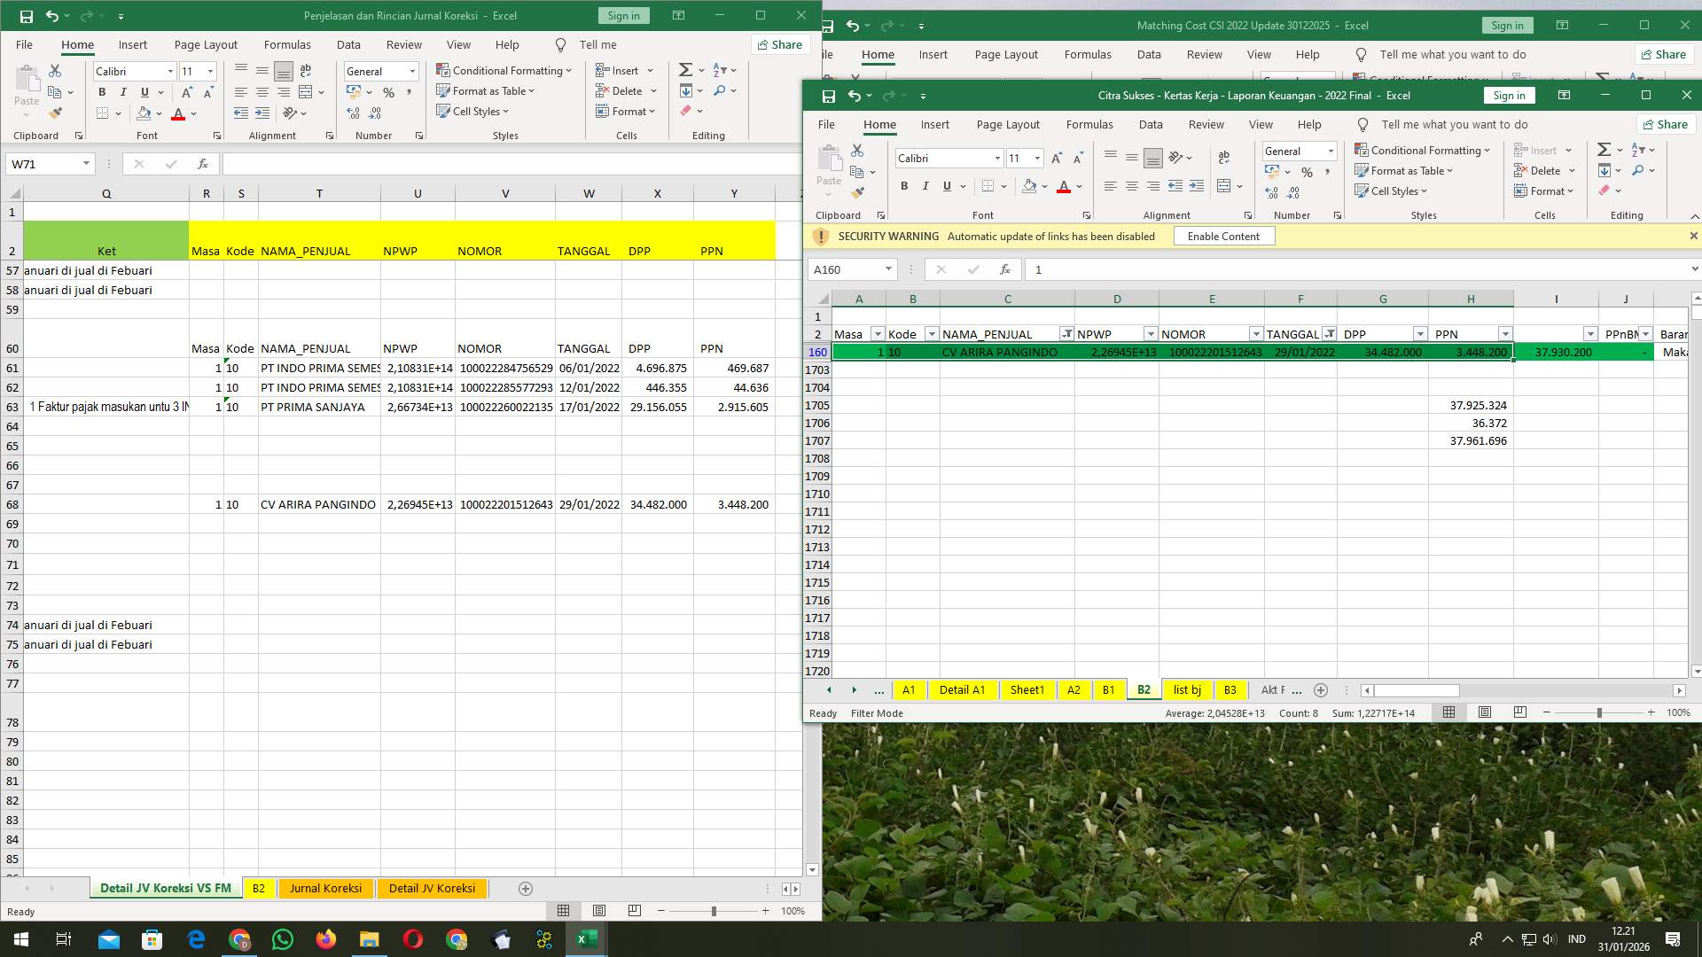Switch to the Jurnal Koreksi sheet tab
1702x957 pixels.
pos(325,888)
